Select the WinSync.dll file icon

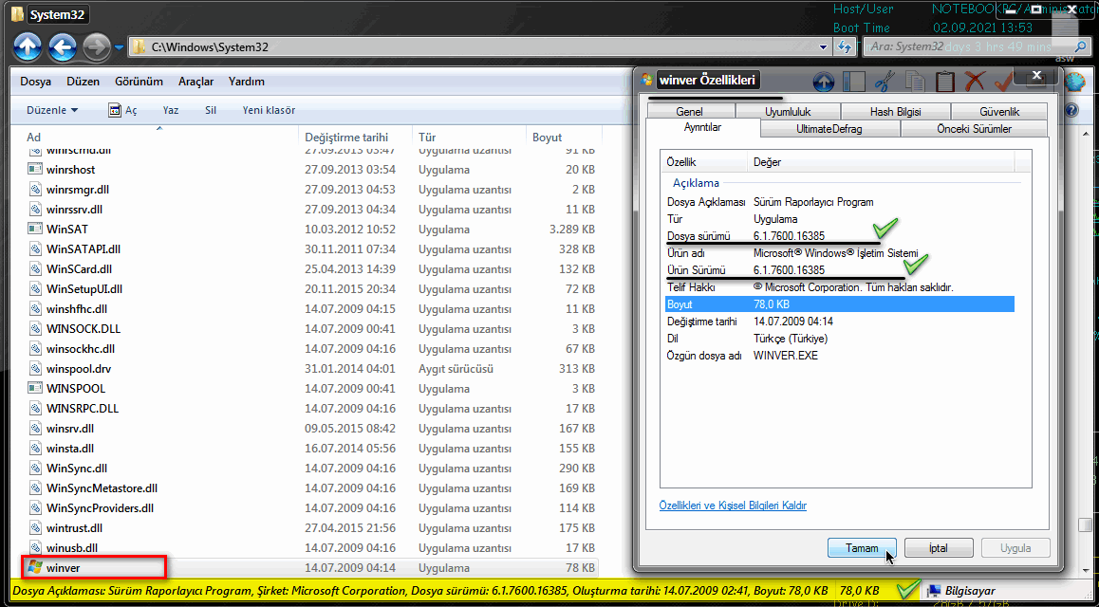tap(36, 468)
